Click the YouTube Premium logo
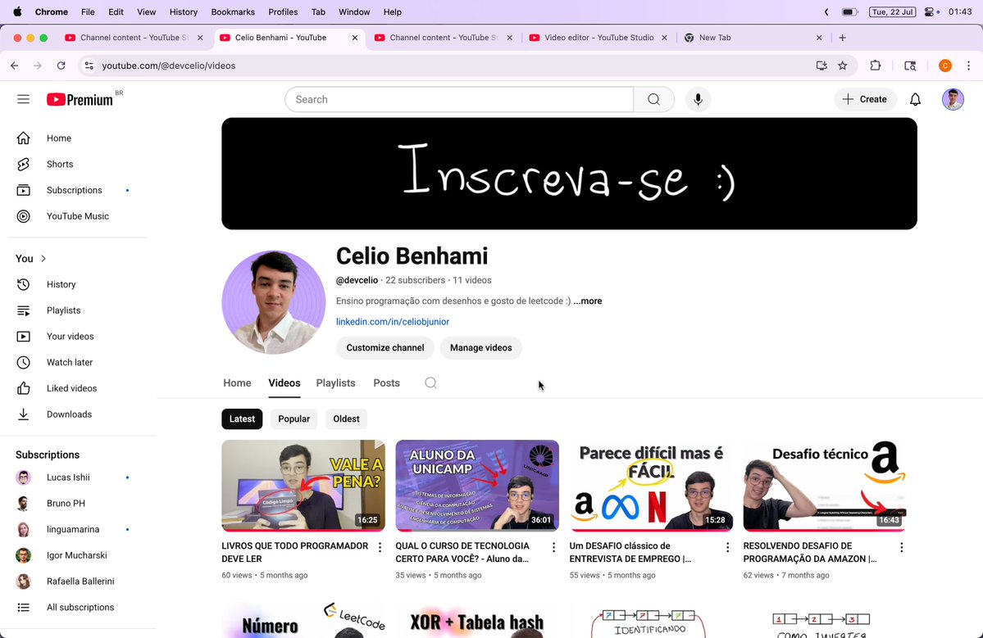The image size is (983, 638). tap(80, 100)
